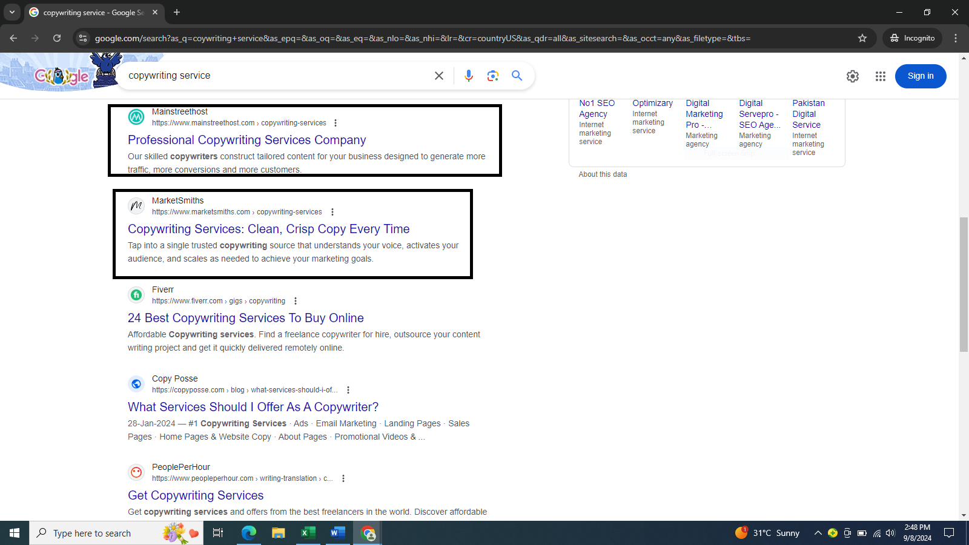
Task: Reload the page
Action: 57,38
